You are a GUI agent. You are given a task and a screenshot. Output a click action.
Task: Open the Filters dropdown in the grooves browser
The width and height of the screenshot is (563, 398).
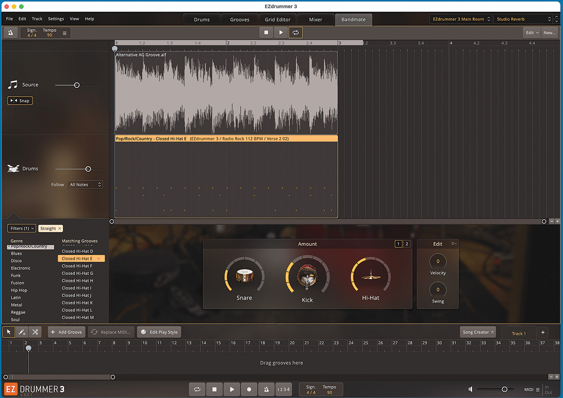click(x=21, y=228)
